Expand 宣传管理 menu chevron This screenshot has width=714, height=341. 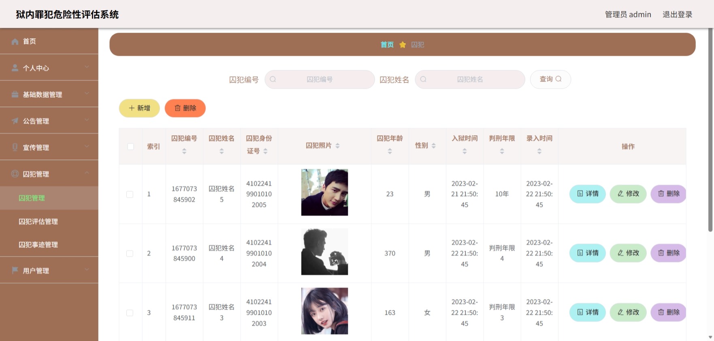tap(87, 146)
